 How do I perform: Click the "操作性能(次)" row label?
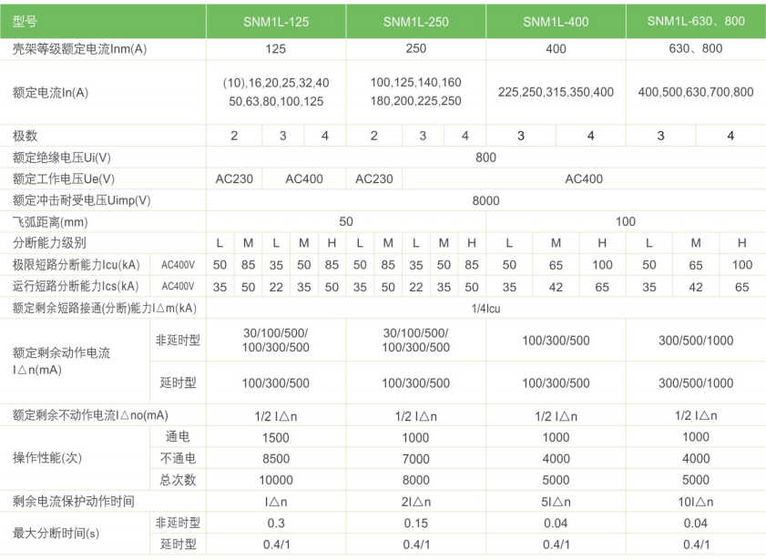pyautogui.click(x=47, y=458)
